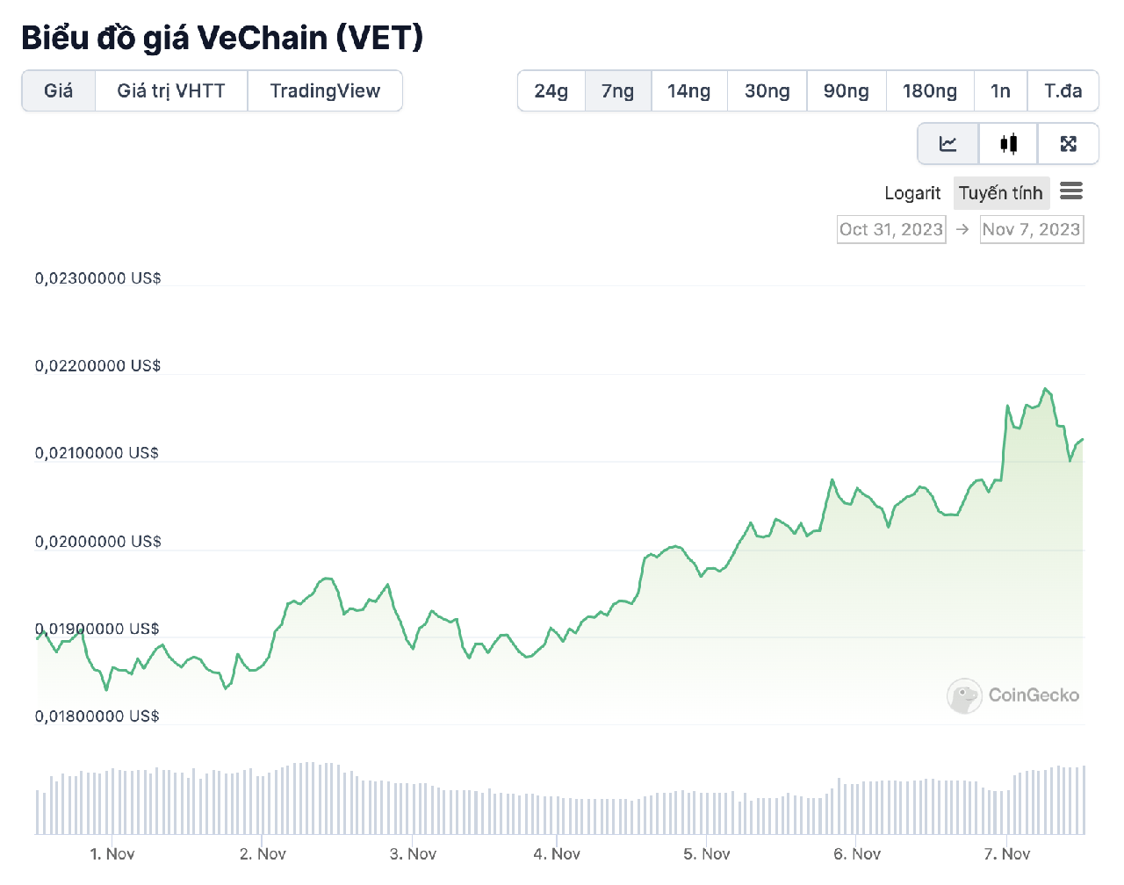Click the 0,01800000 US$ axis label
1124x885 pixels.
(x=97, y=716)
